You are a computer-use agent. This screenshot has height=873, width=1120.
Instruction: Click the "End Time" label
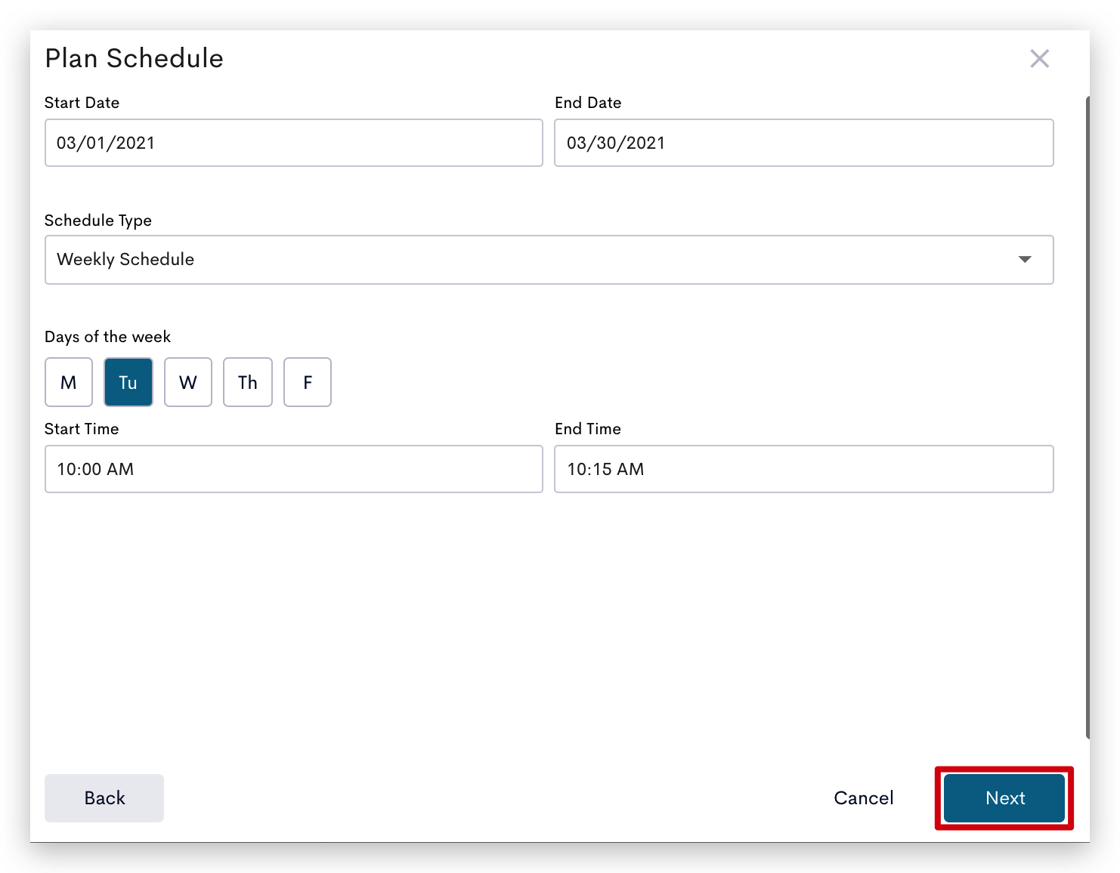[x=588, y=429]
